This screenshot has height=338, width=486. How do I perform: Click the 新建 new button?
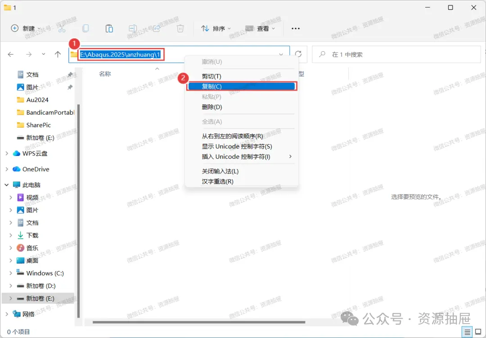tap(26, 28)
